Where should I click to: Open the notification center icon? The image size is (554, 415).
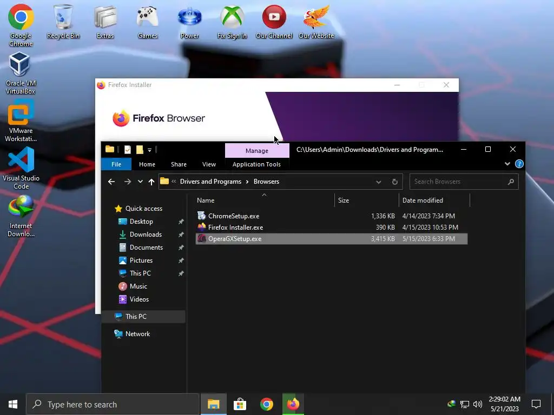(536, 404)
